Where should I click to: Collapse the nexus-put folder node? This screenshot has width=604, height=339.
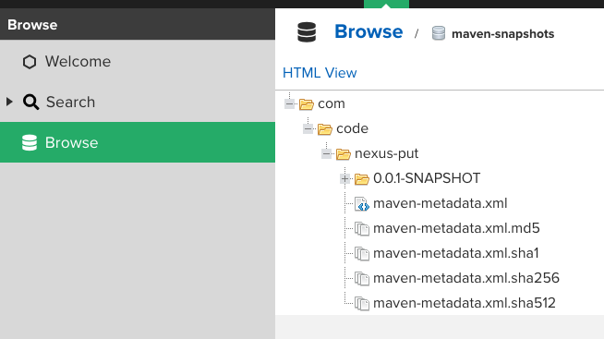coord(327,153)
